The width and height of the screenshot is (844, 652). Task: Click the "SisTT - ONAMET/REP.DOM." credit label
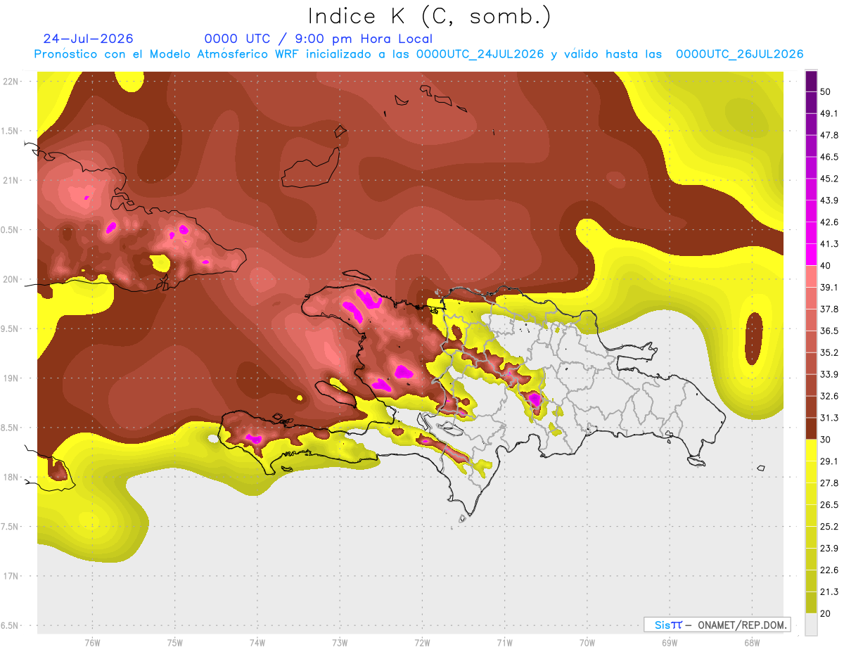tap(717, 625)
